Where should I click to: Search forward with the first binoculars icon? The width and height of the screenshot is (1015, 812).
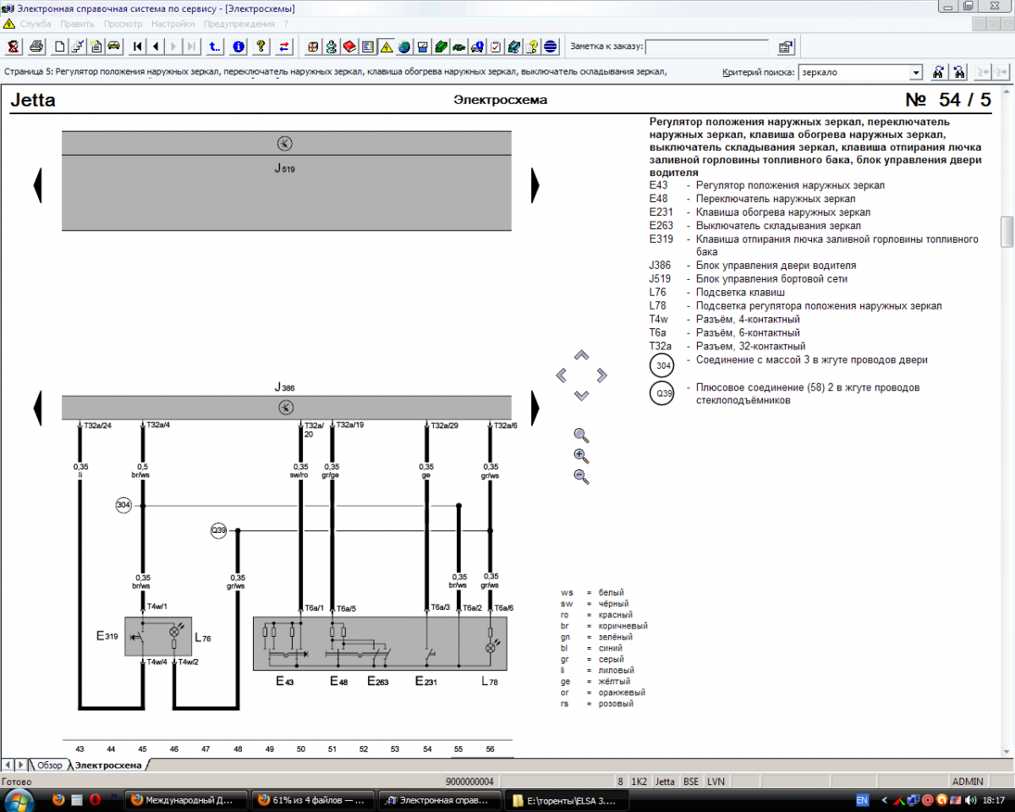pyautogui.click(x=938, y=73)
